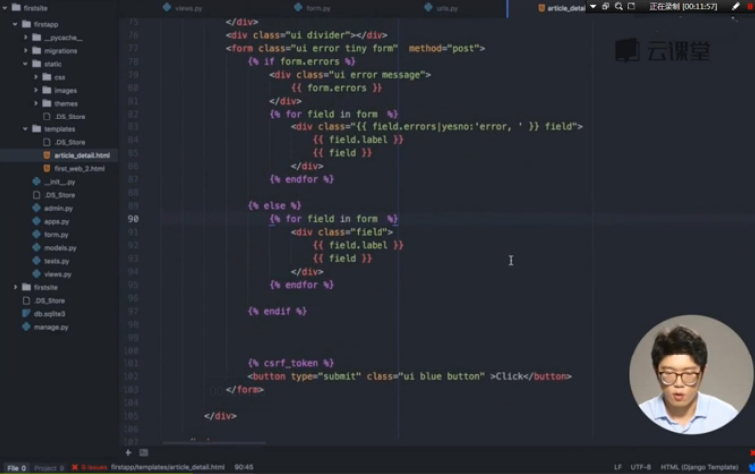
Task: Click recorder window restore icon
Action: (x=606, y=6)
